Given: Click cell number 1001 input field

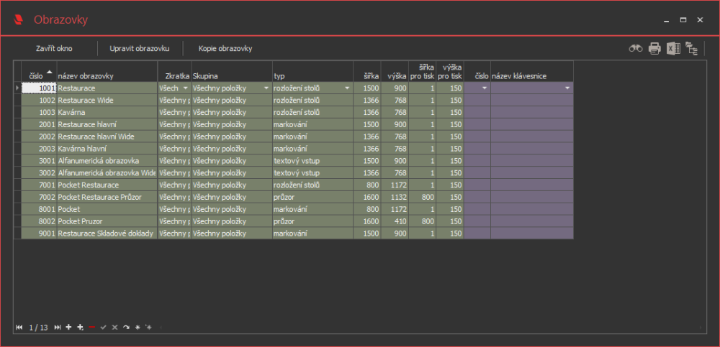Looking at the screenshot, I should click(x=39, y=88).
